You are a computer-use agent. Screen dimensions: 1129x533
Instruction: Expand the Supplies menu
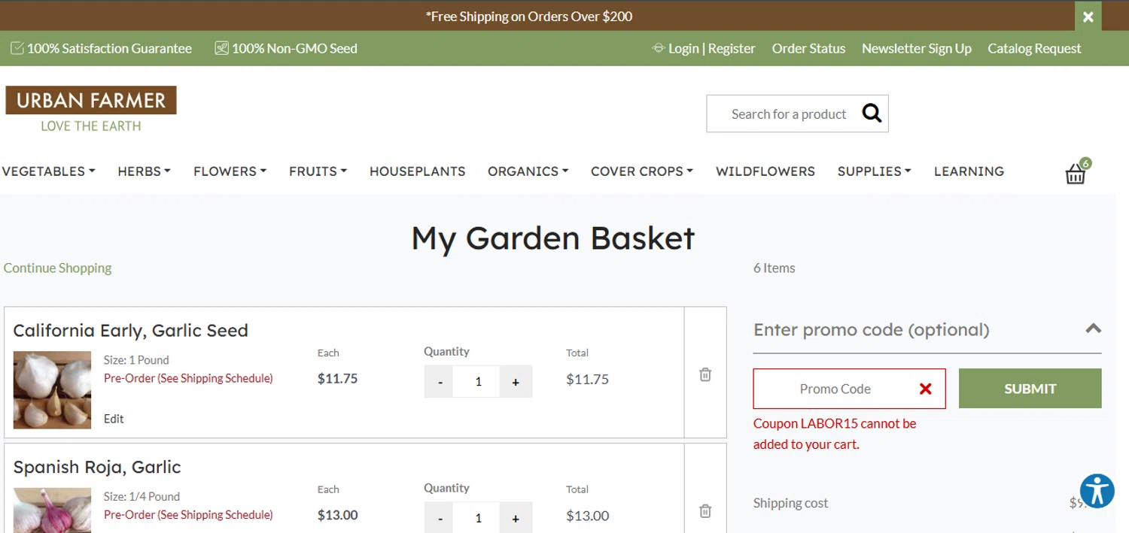tap(874, 171)
